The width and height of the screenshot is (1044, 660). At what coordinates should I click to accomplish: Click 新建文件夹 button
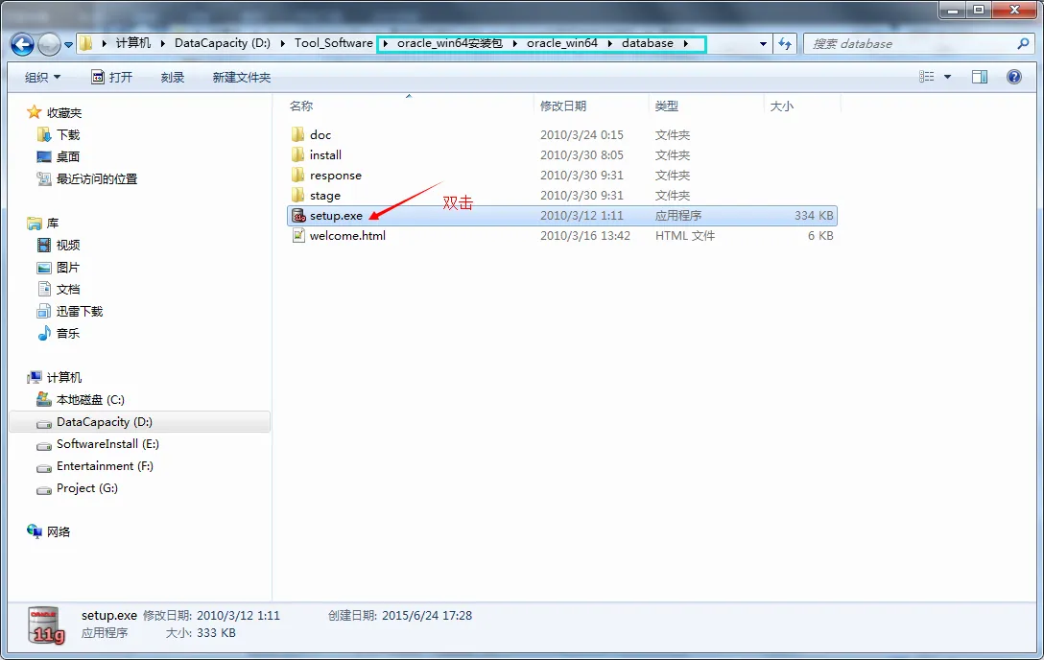pos(242,77)
